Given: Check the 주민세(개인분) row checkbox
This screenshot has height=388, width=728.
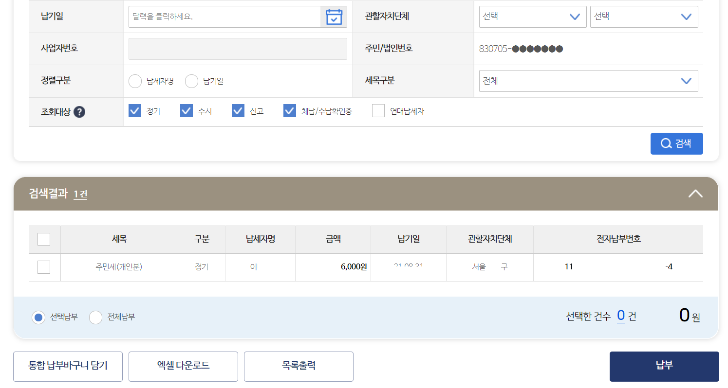Looking at the screenshot, I should coord(44,267).
